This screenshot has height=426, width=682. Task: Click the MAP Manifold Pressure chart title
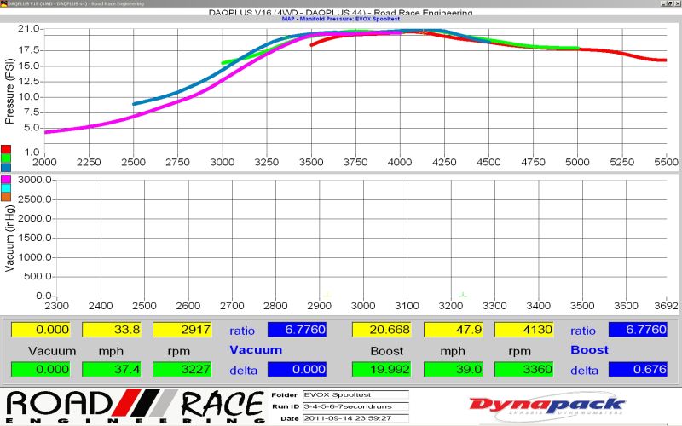tap(340, 18)
